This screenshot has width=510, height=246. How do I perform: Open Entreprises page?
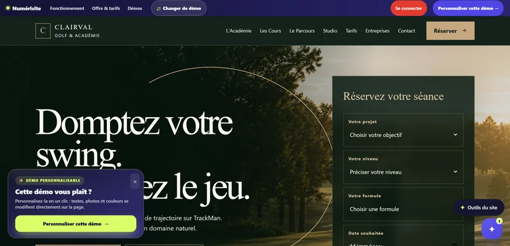point(378,31)
